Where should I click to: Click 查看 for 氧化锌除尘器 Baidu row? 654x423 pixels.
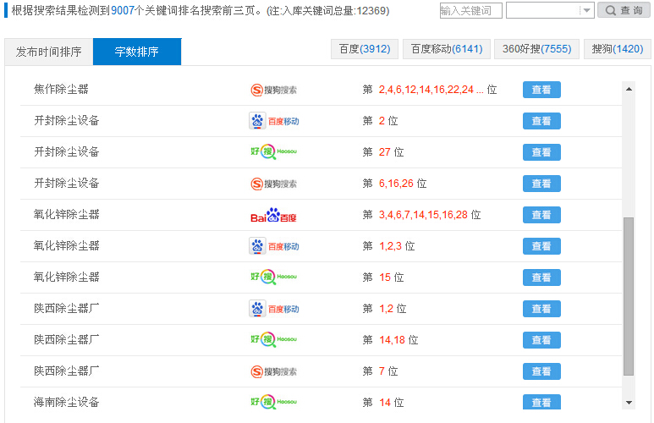coord(541,215)
